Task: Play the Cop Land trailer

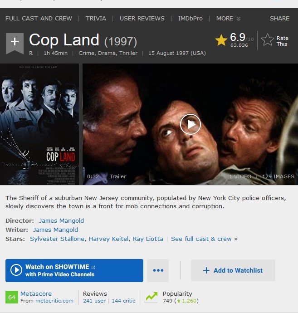Action: [190, 124]
